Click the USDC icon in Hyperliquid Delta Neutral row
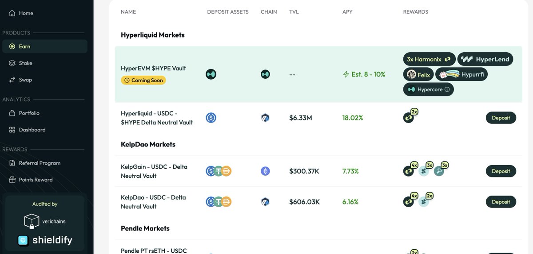 tap(211, 118)
